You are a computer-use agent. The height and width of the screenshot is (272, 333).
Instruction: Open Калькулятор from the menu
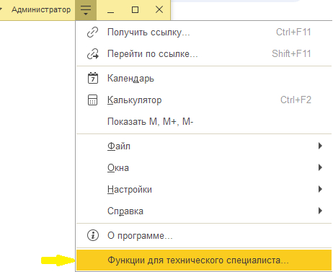pos(204,100)
